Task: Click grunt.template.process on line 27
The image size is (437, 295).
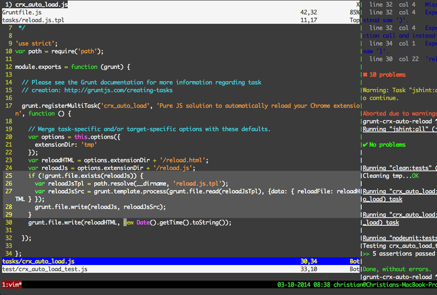Action: [x=130, y=192]
